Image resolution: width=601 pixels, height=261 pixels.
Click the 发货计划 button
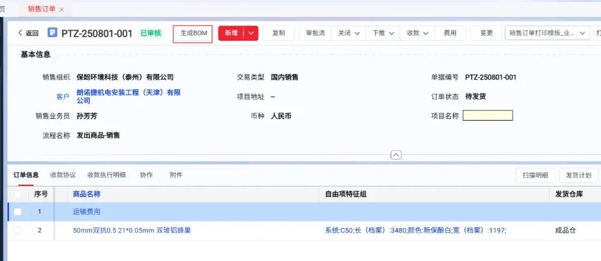[x=578, y=175]
